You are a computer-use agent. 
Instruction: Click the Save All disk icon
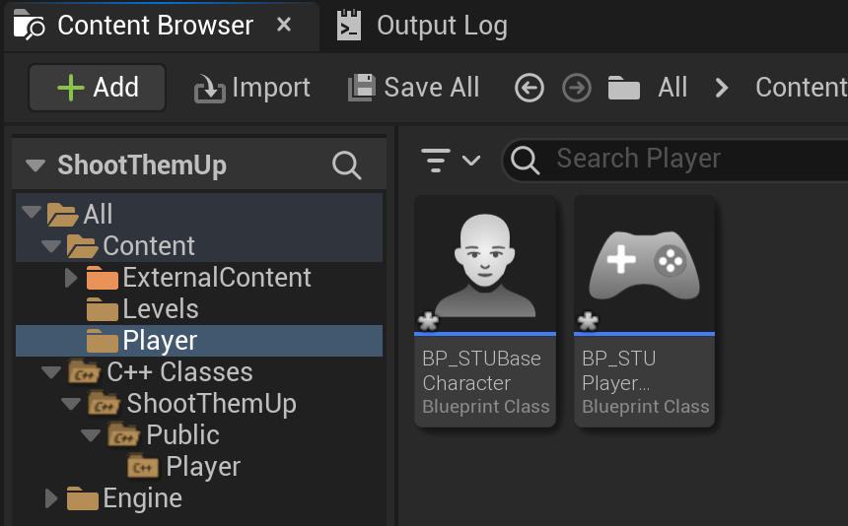pyautogui.click(x=361, y=88)
